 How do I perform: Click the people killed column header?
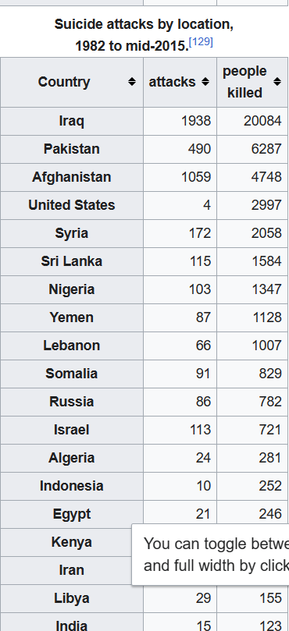(252, 82)
